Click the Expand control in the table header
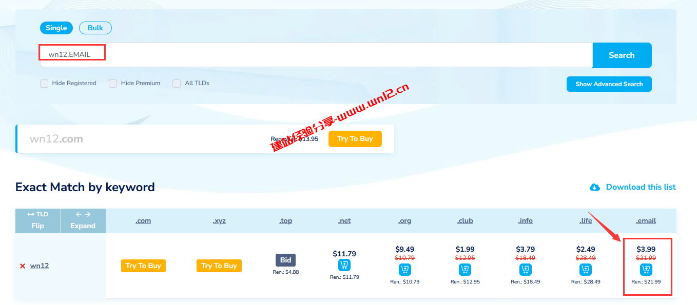The height and width of the screenshot is (305, 697). click(83, 220)
